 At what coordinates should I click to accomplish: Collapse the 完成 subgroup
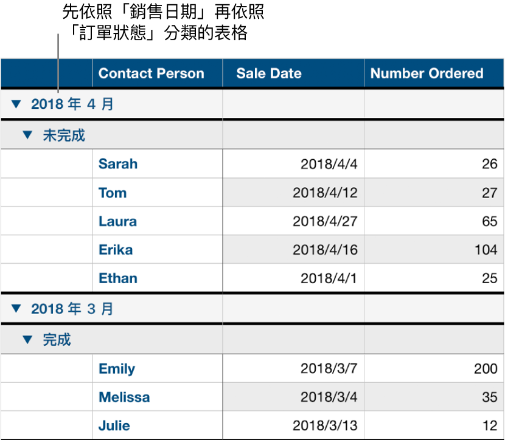pyautogui.click(x=27, y=339)
